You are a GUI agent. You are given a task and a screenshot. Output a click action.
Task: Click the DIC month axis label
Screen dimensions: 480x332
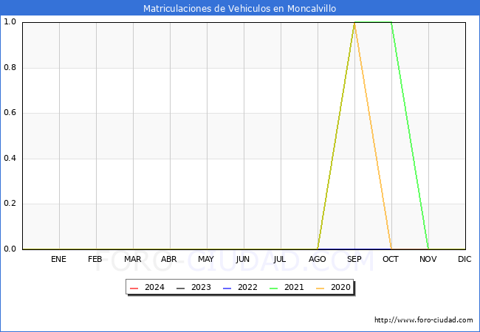pos(464,259)
